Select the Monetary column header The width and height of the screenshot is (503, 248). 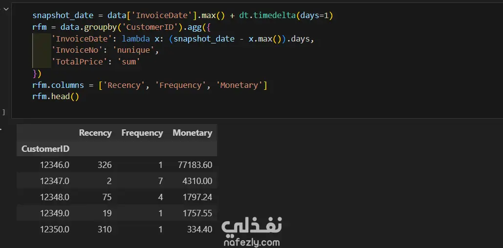[x=192, y=133]
